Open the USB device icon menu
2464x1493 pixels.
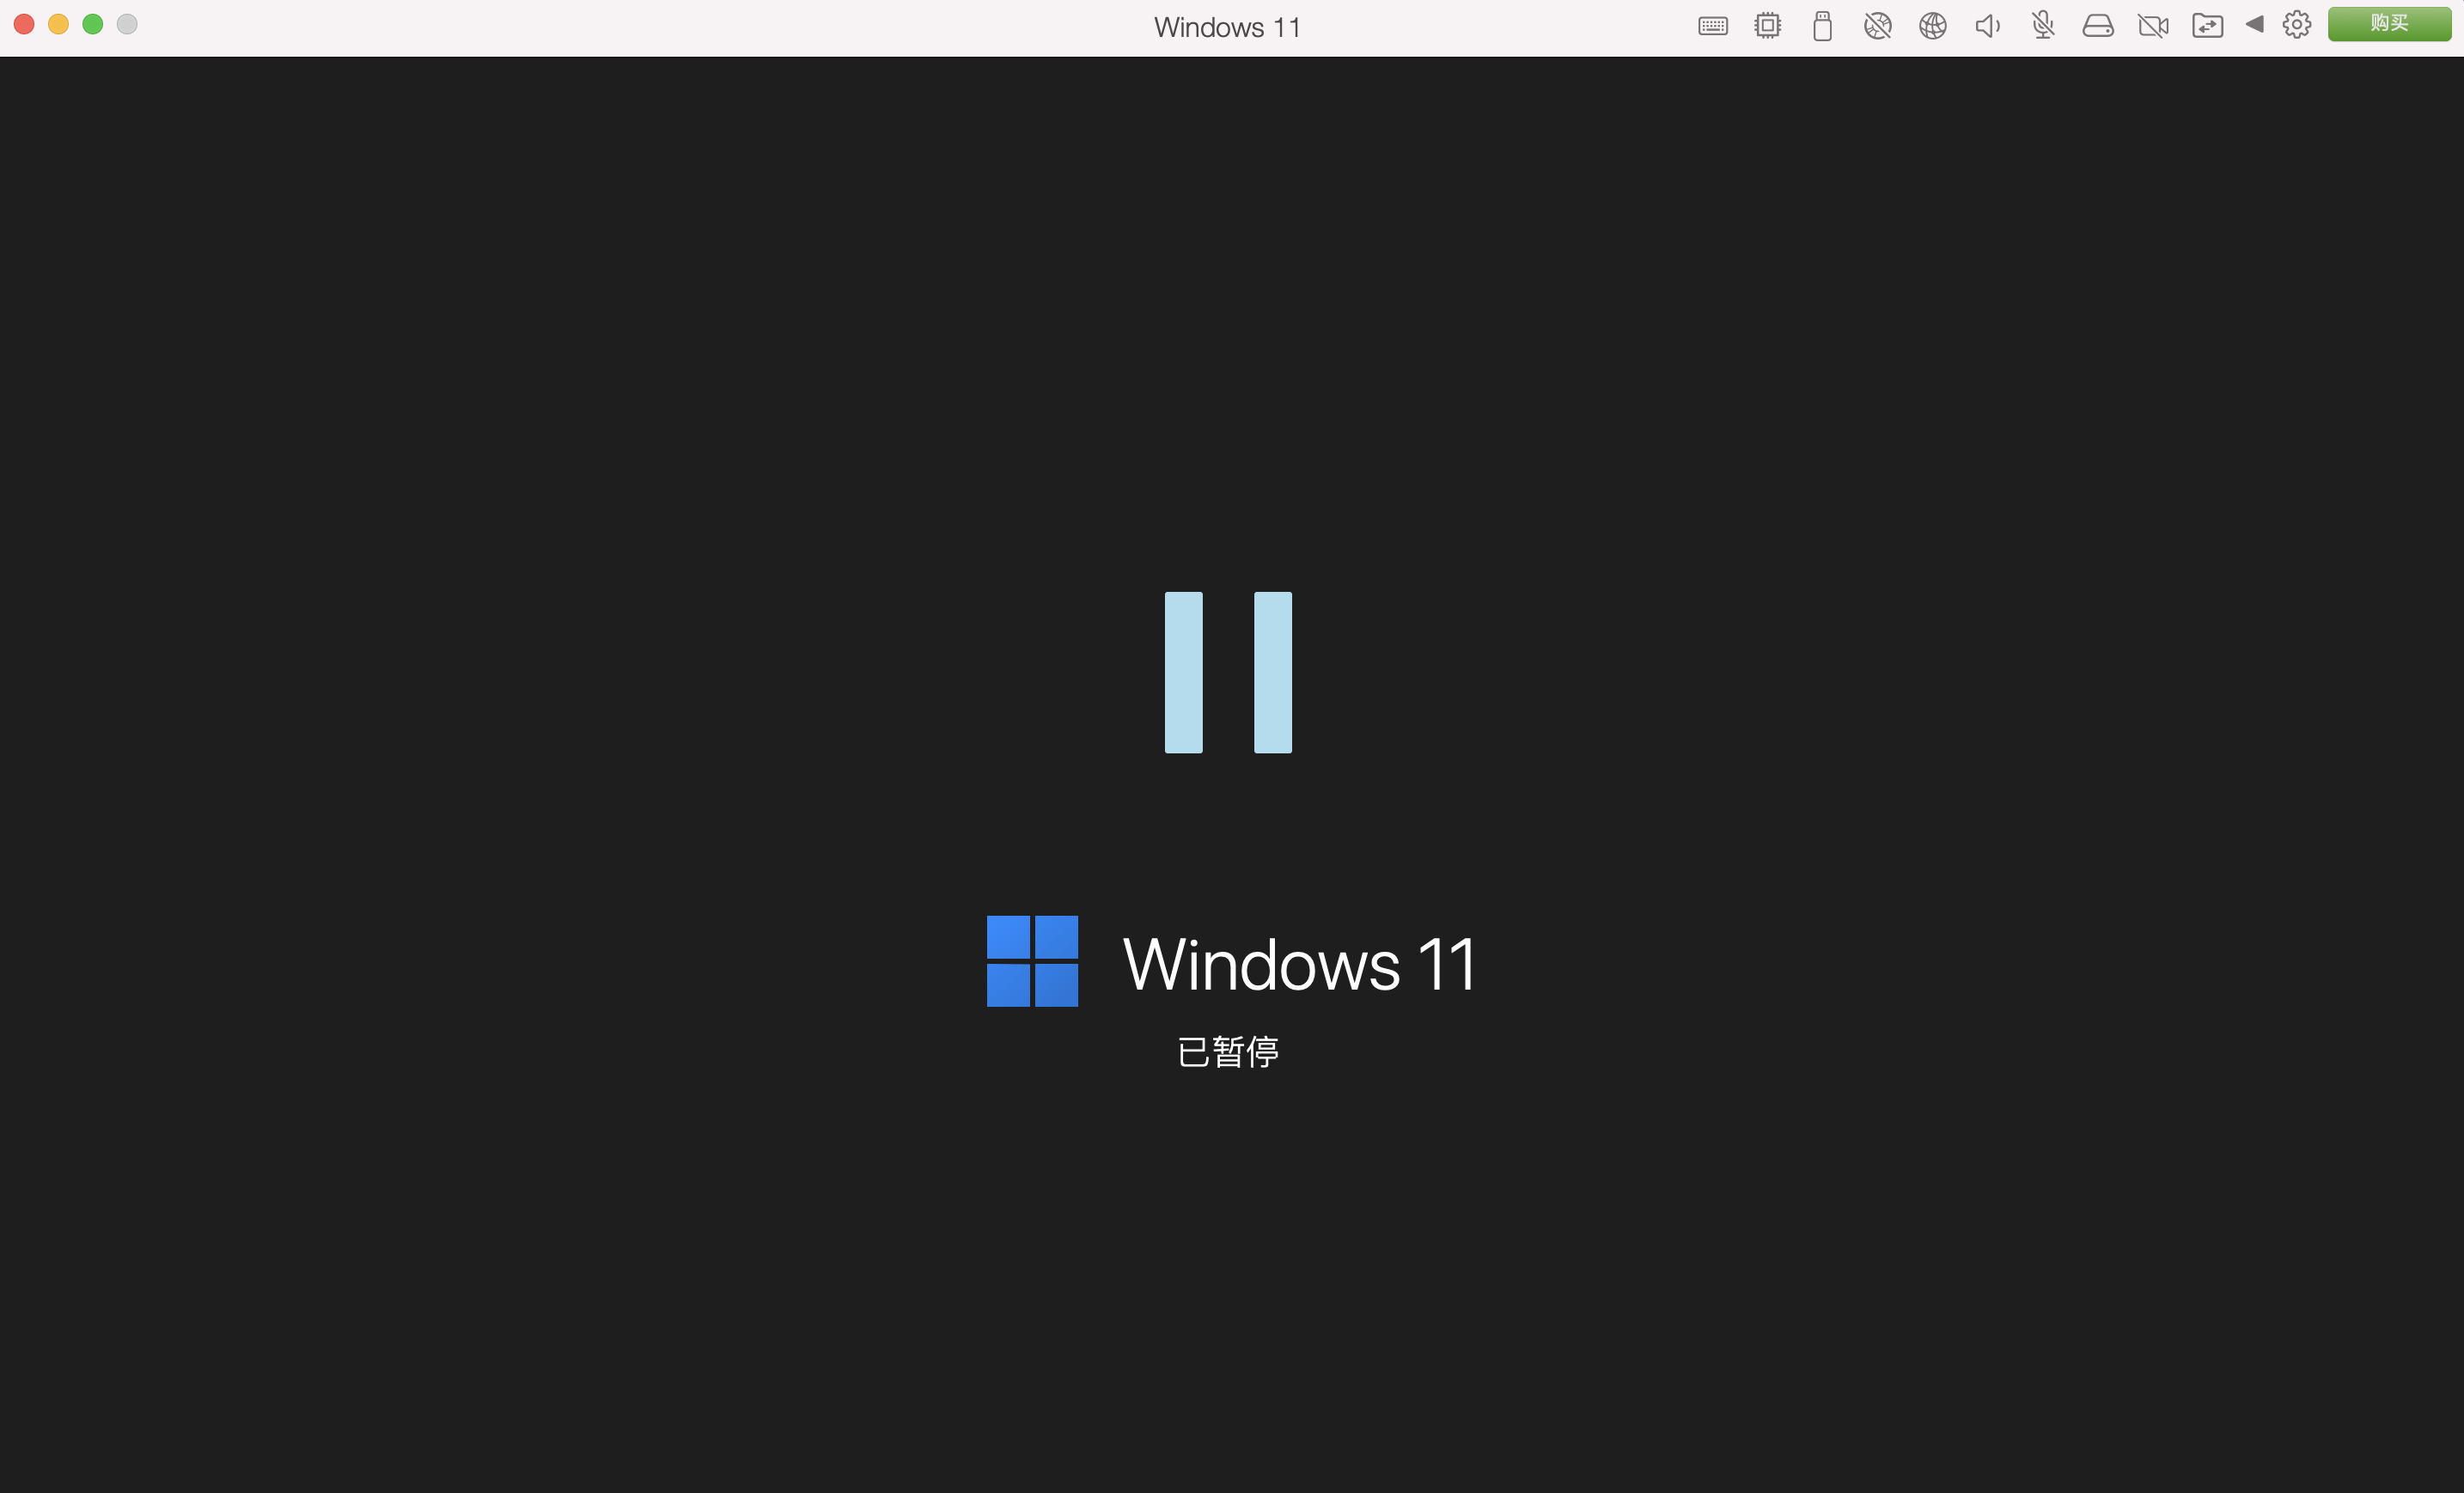coord(1822,26)
